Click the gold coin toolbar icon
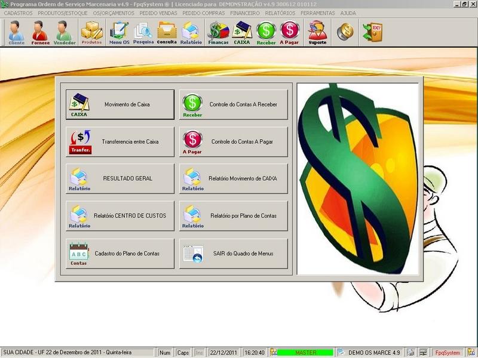 click(x=345, y=32)
